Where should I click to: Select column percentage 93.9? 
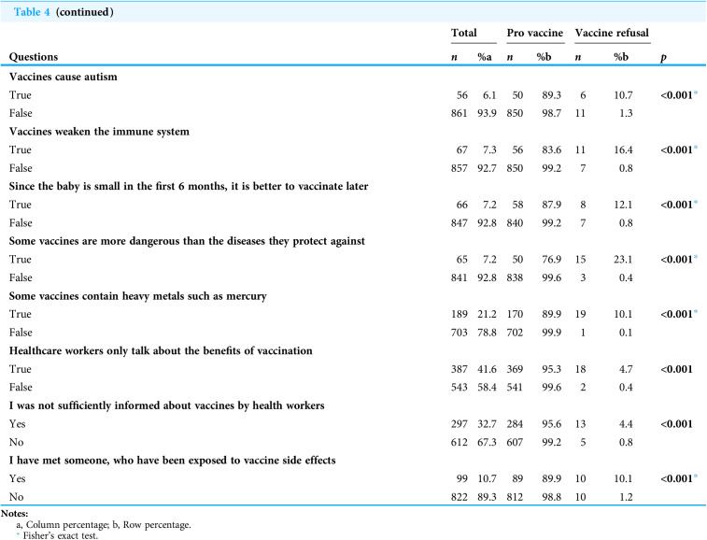pos(487,113)
